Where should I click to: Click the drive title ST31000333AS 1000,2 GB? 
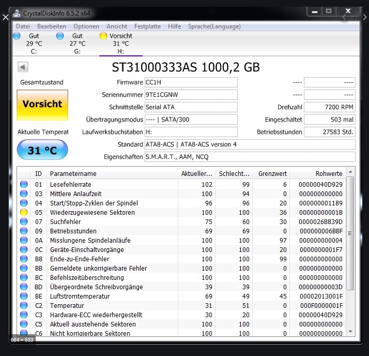[x=186, y=67]
